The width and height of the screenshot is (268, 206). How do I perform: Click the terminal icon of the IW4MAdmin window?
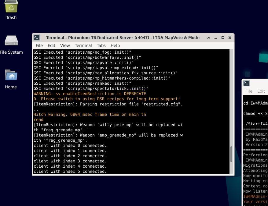(247, 83)
